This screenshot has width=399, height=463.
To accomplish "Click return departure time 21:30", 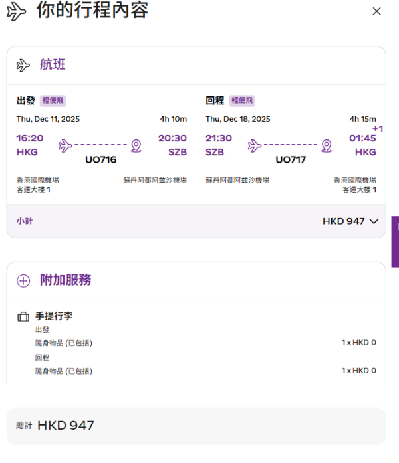I will 219,138.
